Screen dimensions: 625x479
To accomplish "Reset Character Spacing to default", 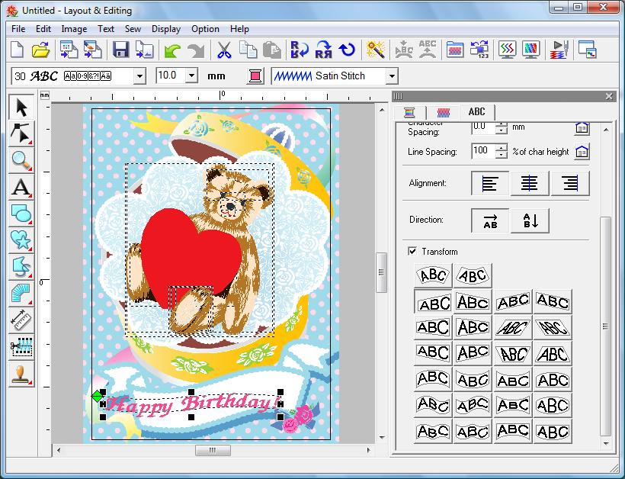I will 582,128.
